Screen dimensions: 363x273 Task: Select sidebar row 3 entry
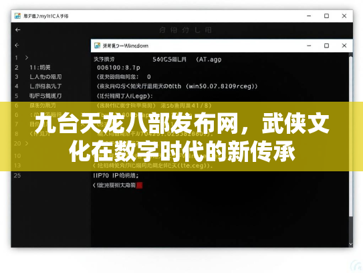pos(45,77)
